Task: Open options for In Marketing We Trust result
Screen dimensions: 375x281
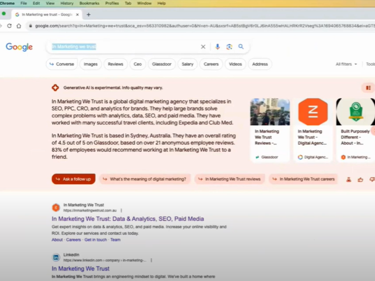Action: [x=121, y=211]
